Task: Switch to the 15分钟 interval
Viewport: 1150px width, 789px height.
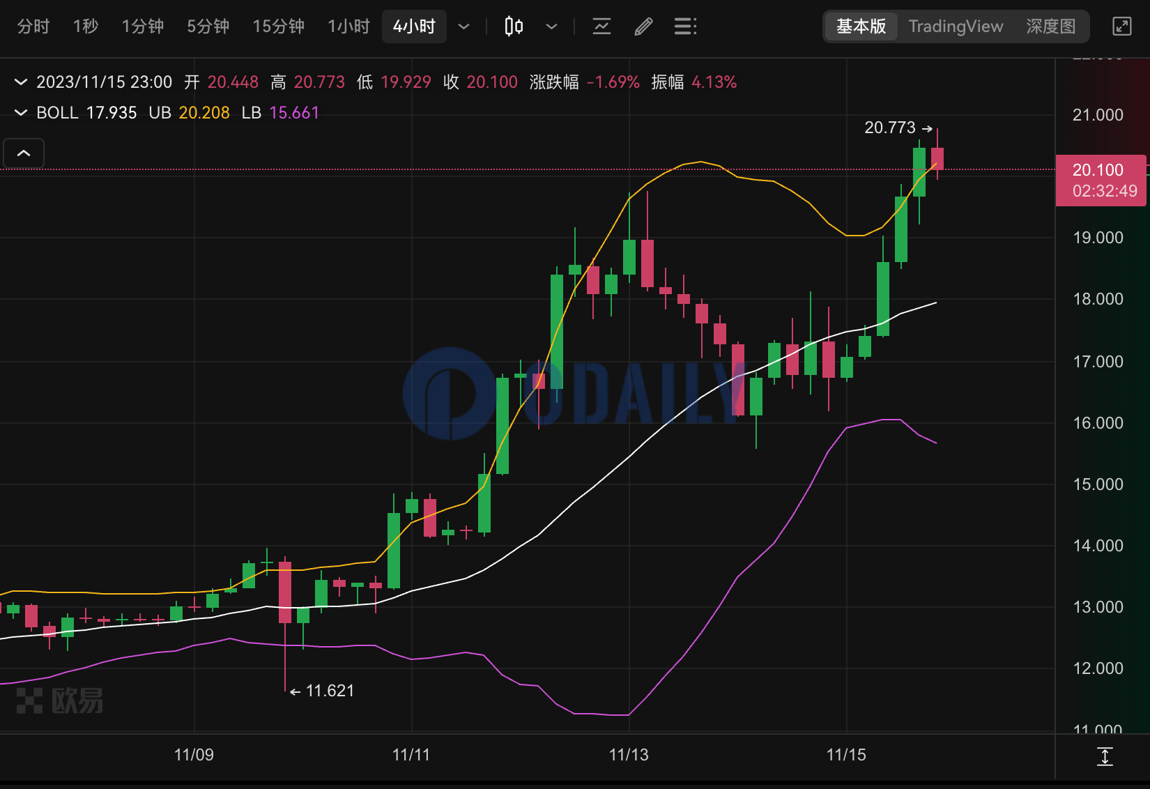Action: [x=279, y=26]
